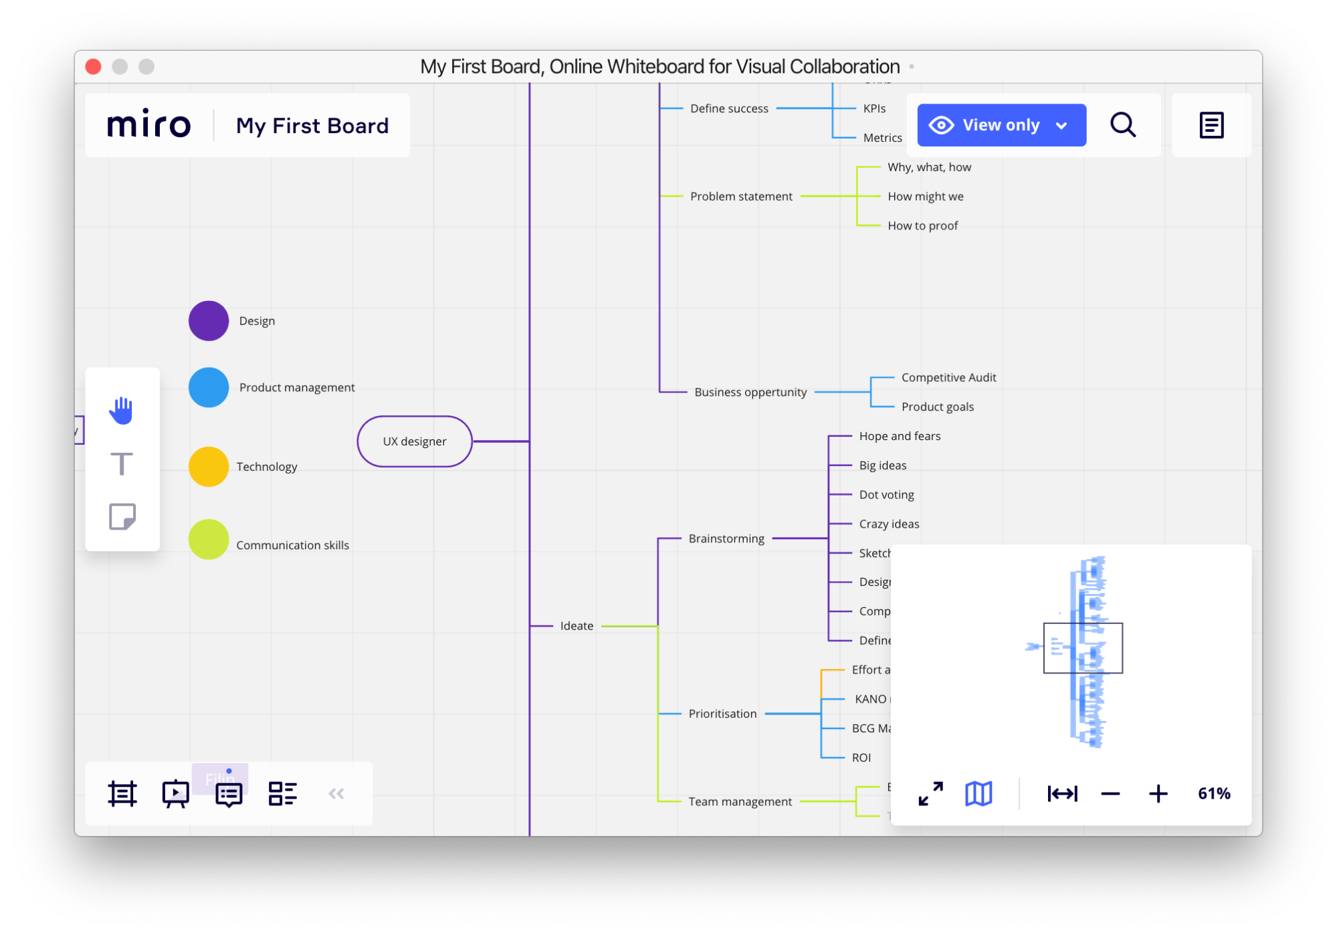Click the purple Design circle
Image resolution: width=1337 pixels, height=935 pixels.
[209, 321]
